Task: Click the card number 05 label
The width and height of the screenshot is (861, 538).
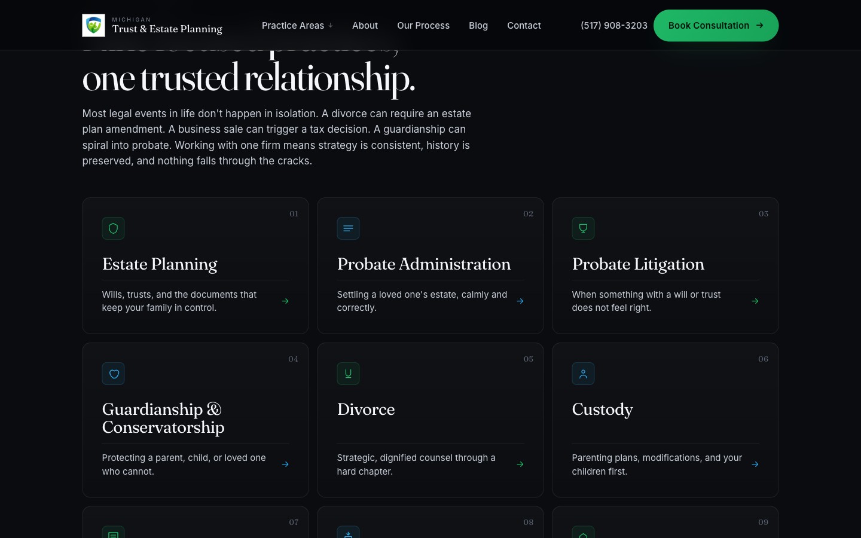Action: pyautogui.click(x=529, y=359)
